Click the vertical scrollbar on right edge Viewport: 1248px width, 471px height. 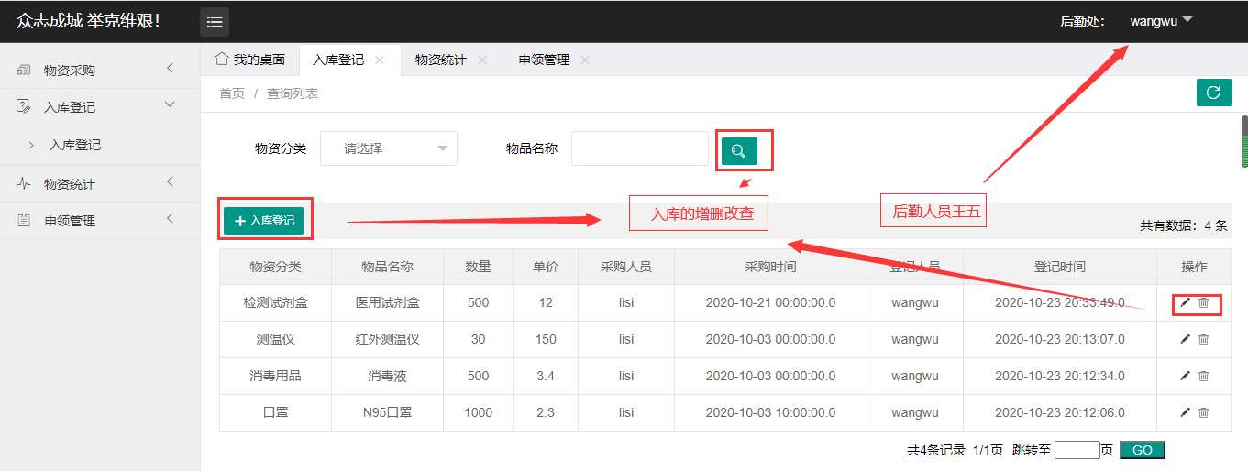coord(1244,142)
